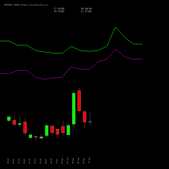
Task: Click the 27 Jul date label
Action: click(x=35, y=161)
